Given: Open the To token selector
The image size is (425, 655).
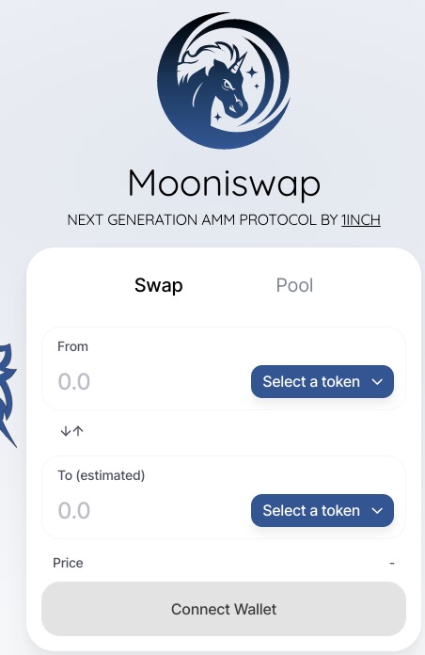Looking at the screenshot, I should (x=322, y=510).
